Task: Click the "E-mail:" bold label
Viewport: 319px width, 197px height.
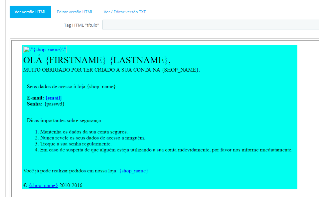Action: [35, 98]
